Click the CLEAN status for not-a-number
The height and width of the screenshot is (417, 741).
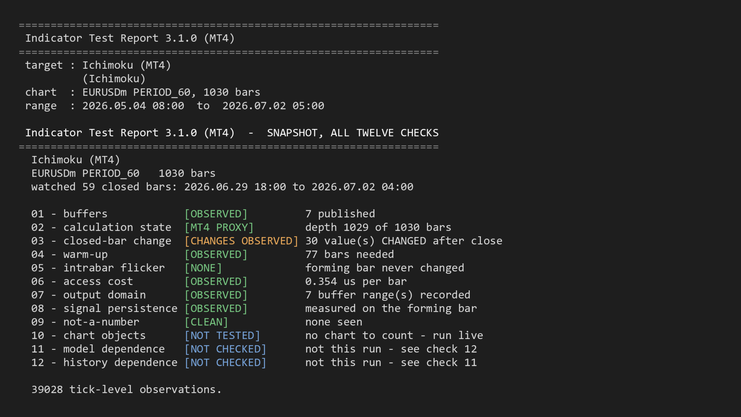(x=206, y=322)
